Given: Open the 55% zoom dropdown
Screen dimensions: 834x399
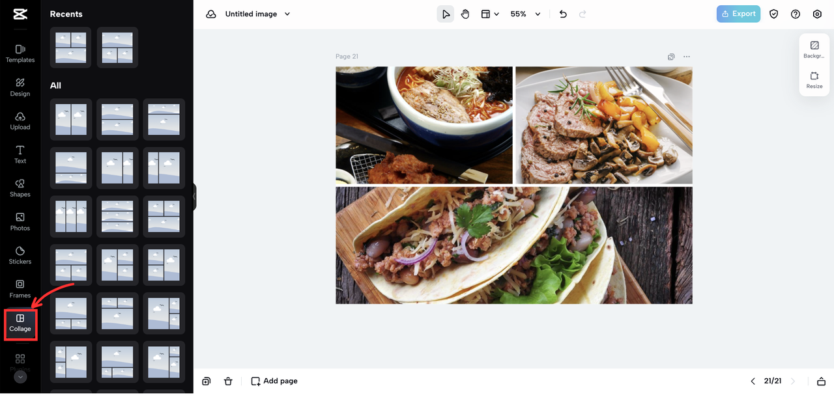Looking at the screenshot, I should pos(526,14).
